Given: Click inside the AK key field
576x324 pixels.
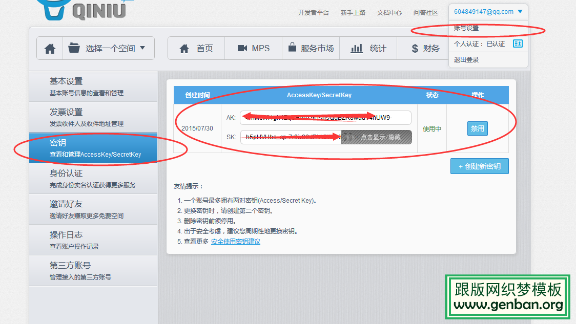Looking at the screenshot, I should click(x=325, y=117).
